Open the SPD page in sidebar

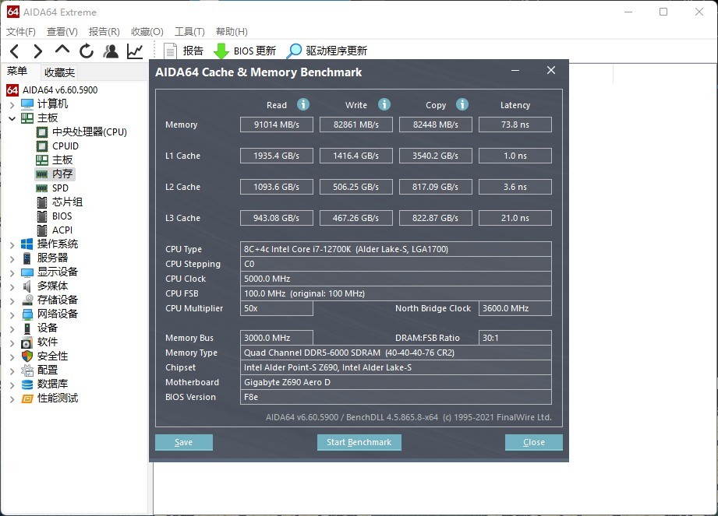58,188
